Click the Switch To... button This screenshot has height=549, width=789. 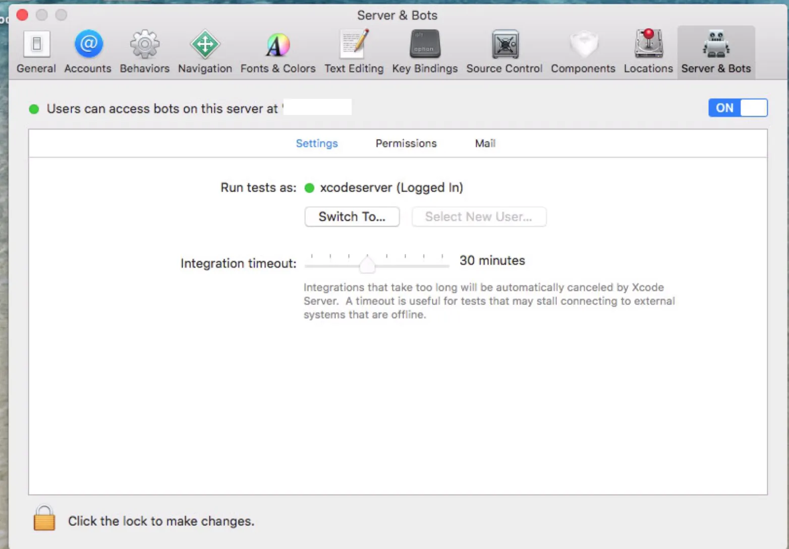tap(352, 217)
